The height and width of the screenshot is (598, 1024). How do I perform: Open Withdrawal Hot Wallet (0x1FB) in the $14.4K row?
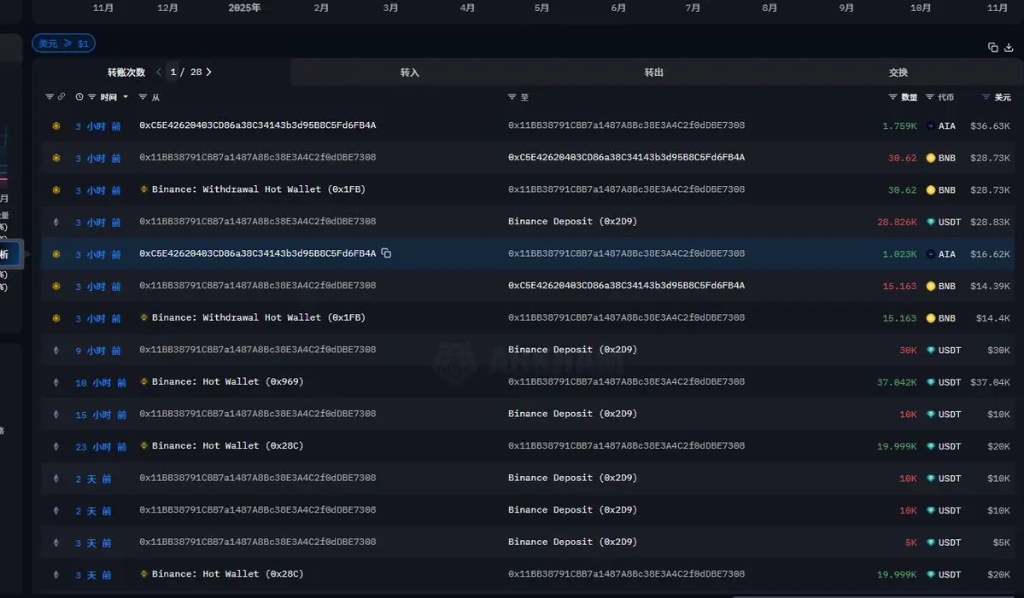pyautogui.click(x=258, y=317)
